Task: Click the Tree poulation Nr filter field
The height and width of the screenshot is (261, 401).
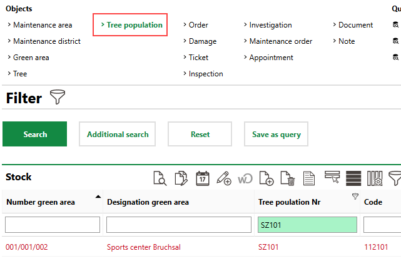Action: 307,225
